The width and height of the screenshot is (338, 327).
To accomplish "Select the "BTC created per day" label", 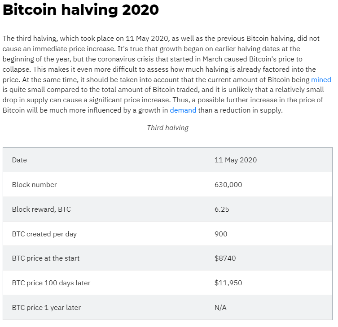I will point(44,234).
